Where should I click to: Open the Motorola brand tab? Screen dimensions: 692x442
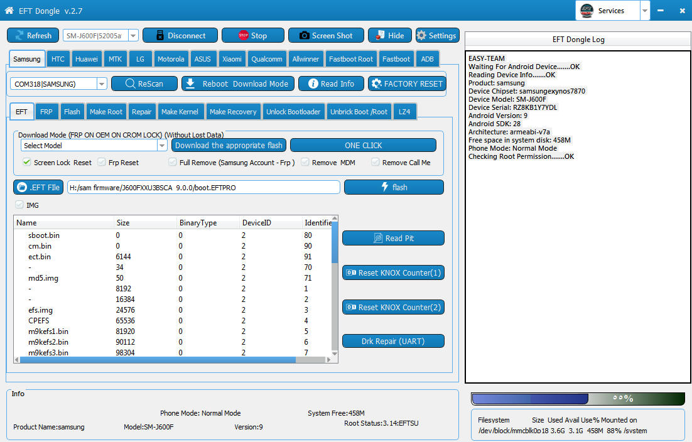[x=171, y=58]
